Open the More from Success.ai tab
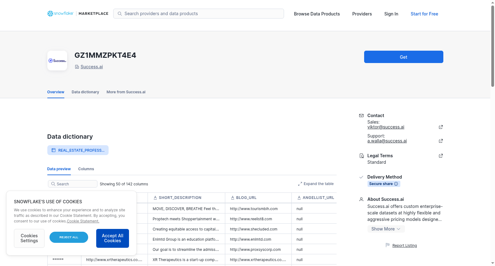Viewport: 495px width, 266px height. 126,92
